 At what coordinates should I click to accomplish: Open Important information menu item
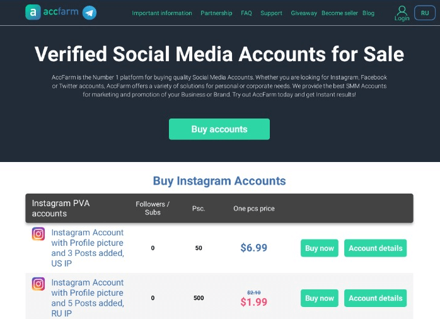tap(162, 13)
